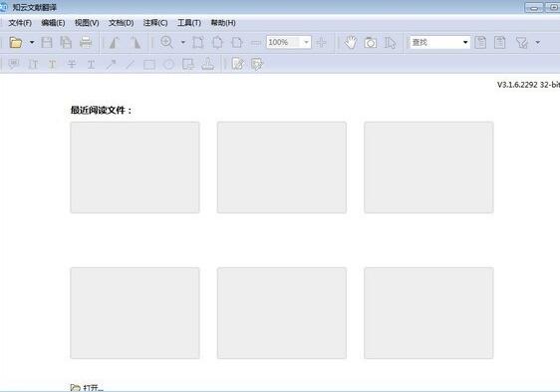This screenshot has width=560, height=392.
Task: Click inside the 查找 search field
Action: coord(435,42)
